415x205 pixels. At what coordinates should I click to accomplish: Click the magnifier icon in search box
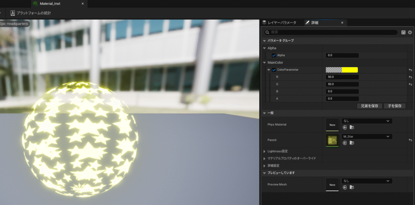pos(267,32)
